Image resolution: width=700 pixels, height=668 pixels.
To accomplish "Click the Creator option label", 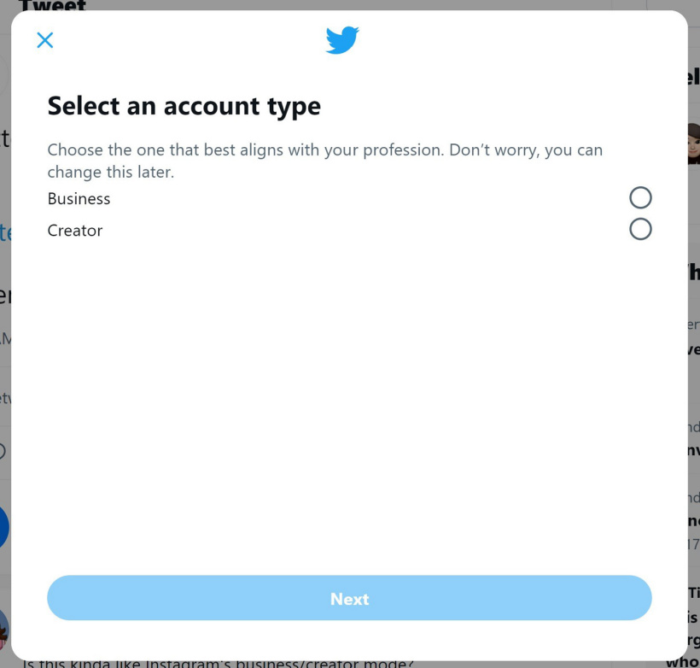I will 75,231.
